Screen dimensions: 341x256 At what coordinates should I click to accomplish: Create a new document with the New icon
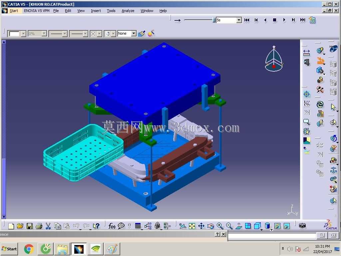(x=11, y=226)
